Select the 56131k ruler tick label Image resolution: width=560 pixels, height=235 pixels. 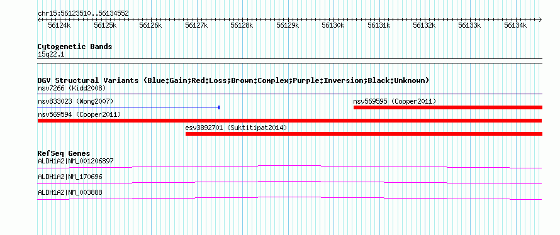tap(379, 26)
